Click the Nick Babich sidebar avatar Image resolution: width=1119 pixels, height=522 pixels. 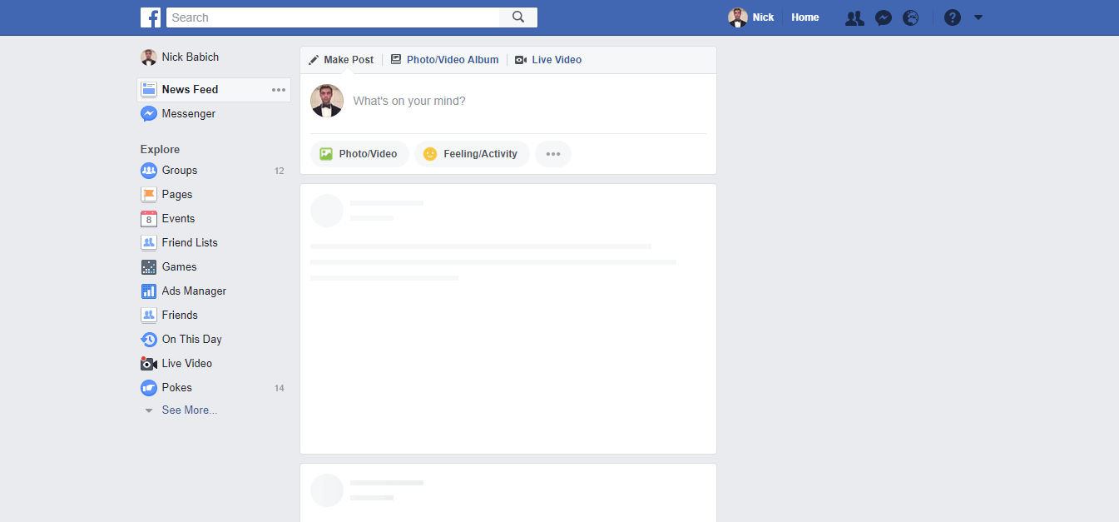(149, 57)
